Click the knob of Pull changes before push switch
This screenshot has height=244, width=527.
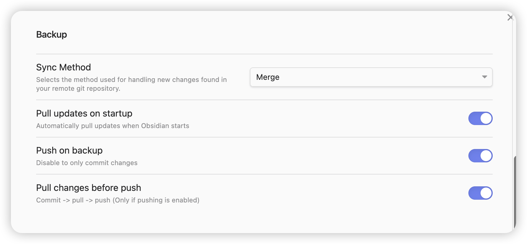(486, 193)
